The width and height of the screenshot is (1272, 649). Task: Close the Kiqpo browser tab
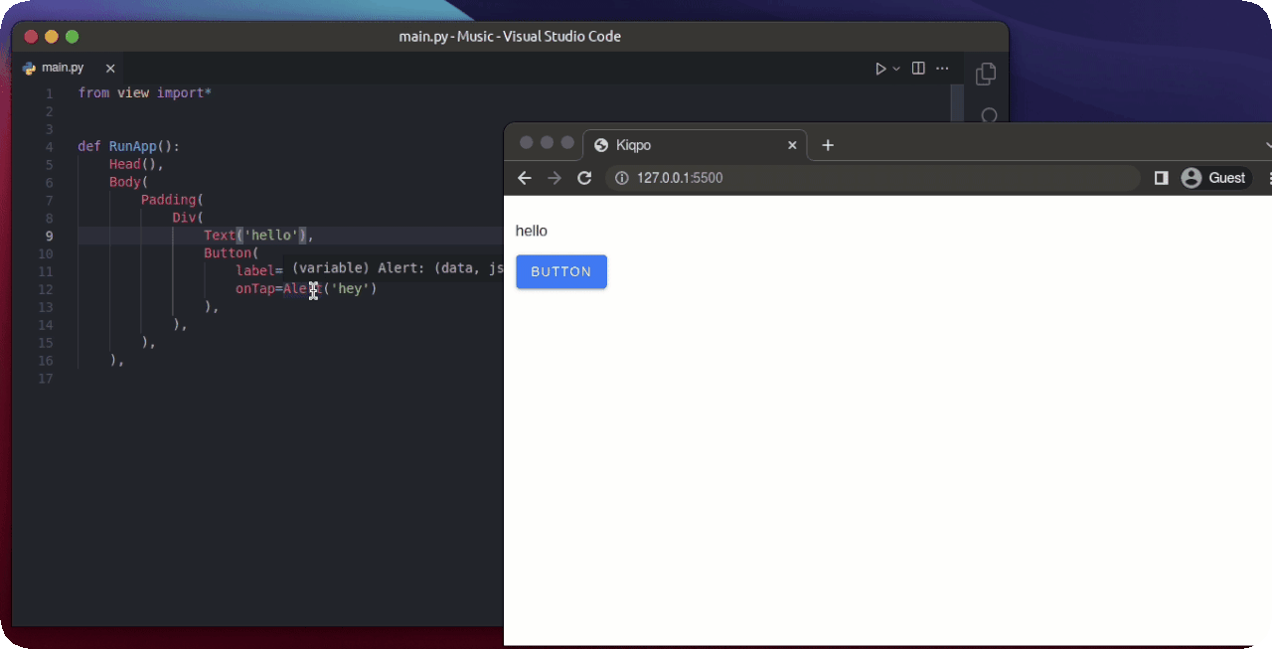(x=792, y=145)
